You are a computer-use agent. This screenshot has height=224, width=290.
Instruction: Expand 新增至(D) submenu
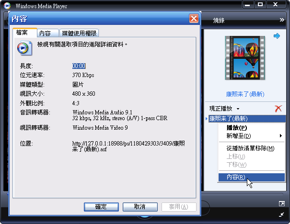(x=251, y=136)
